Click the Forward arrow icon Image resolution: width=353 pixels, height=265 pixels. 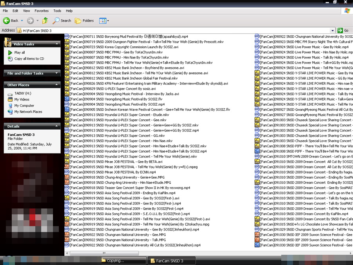tap(30, 20)
